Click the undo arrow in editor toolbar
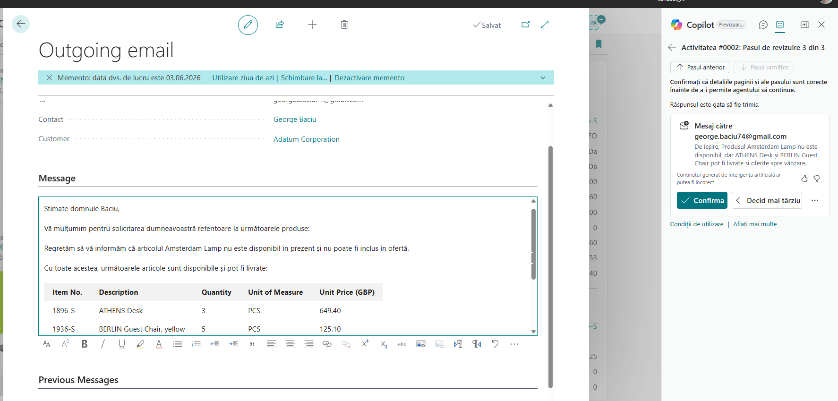The image size is (838, 401). coord(495,344)
